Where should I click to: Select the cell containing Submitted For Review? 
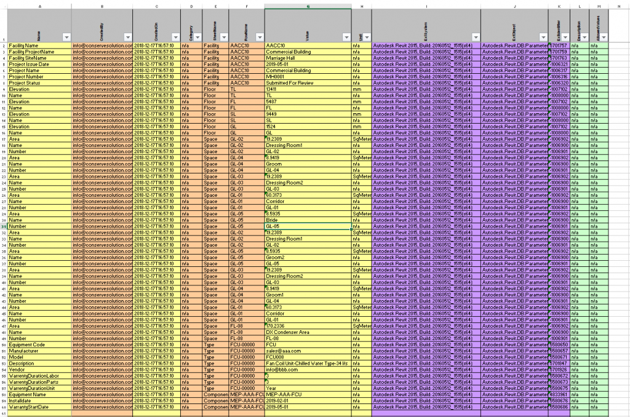click(308, 83)
